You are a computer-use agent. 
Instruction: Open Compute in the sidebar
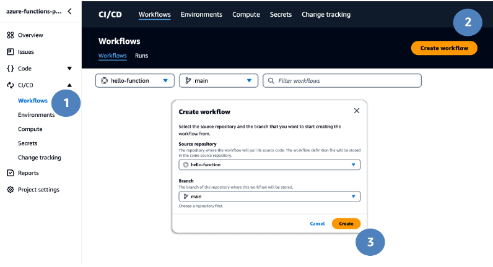[30, 129]
